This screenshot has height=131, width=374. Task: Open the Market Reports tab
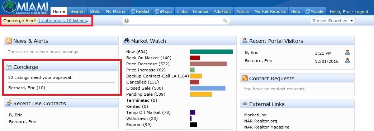click(x=270, y=11)
